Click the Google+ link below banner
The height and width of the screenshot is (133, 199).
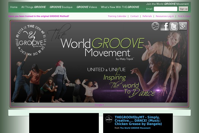[99, 105]
